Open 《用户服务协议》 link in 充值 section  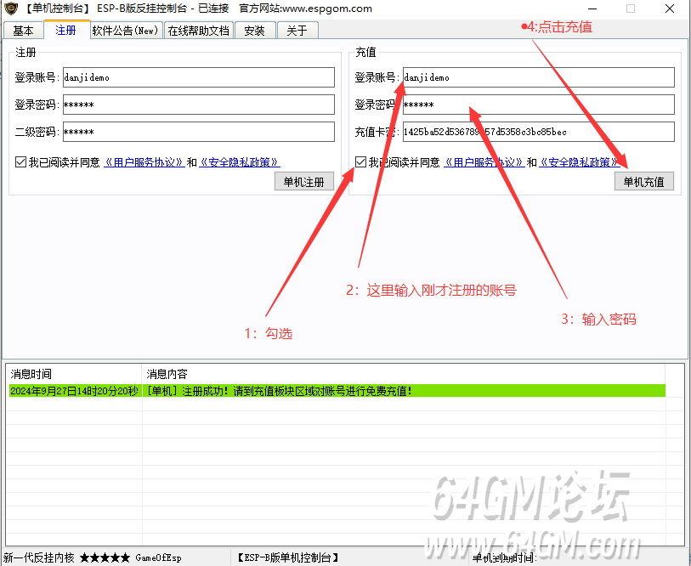[484, 162]
